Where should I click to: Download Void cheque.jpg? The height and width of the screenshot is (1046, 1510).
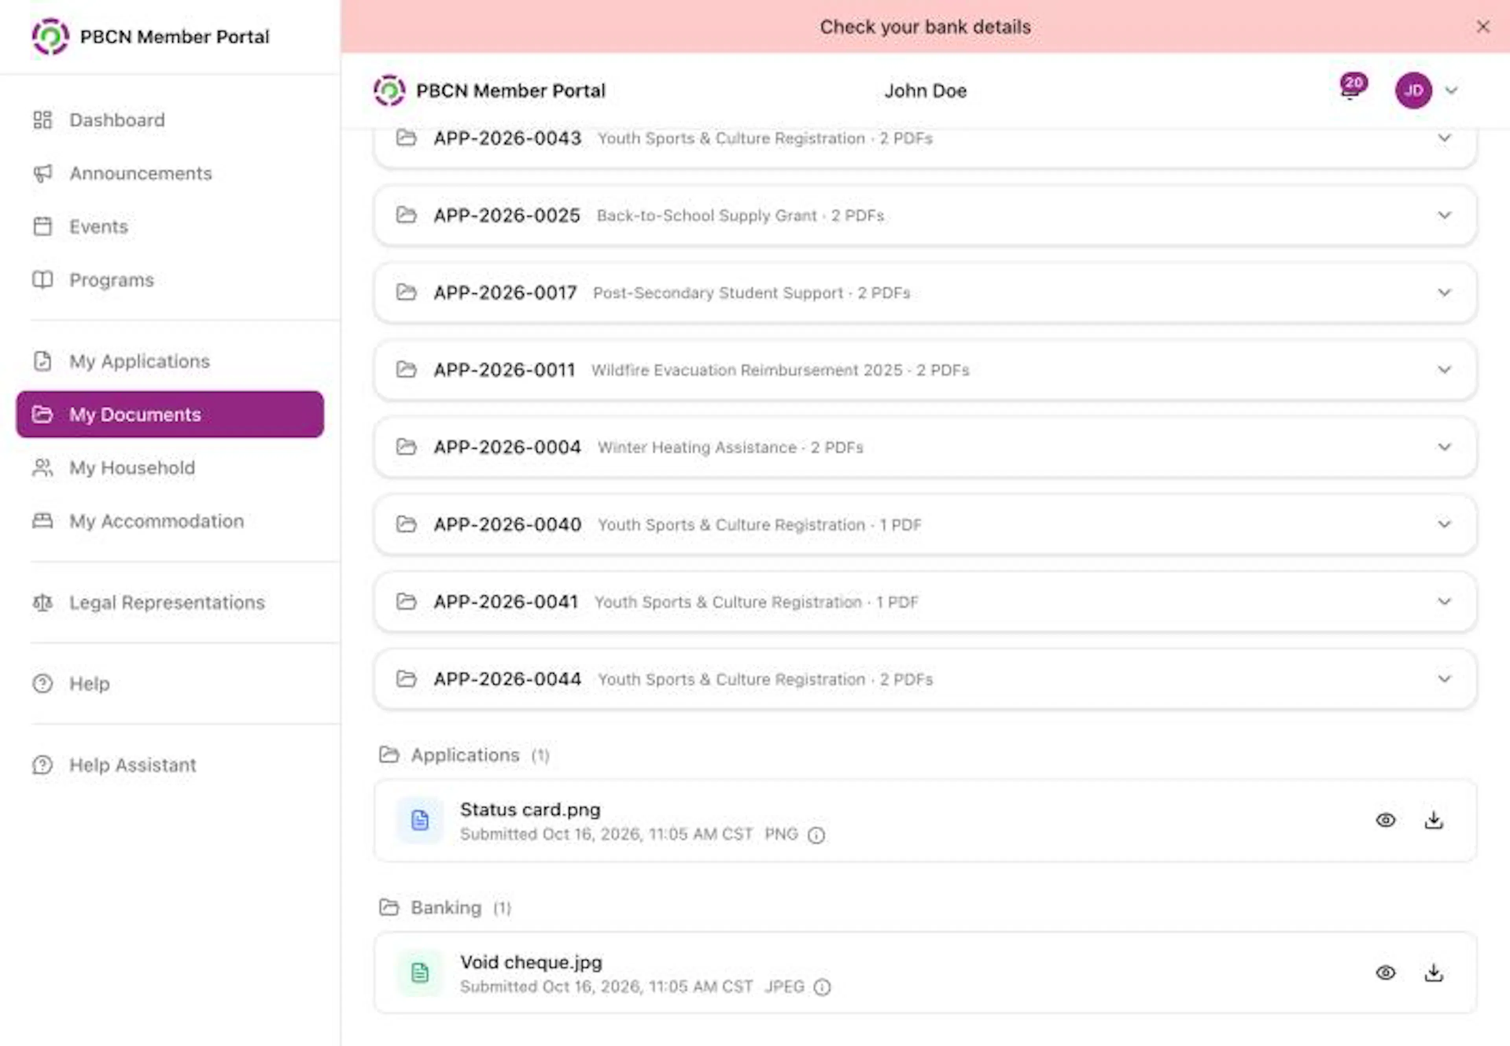pos(1433,972)
